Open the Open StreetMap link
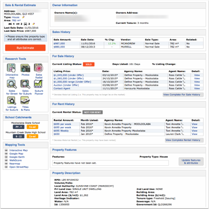The image size is (209, 209). coord(19,167)
